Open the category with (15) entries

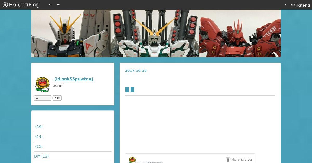click(x=39, y=146)
